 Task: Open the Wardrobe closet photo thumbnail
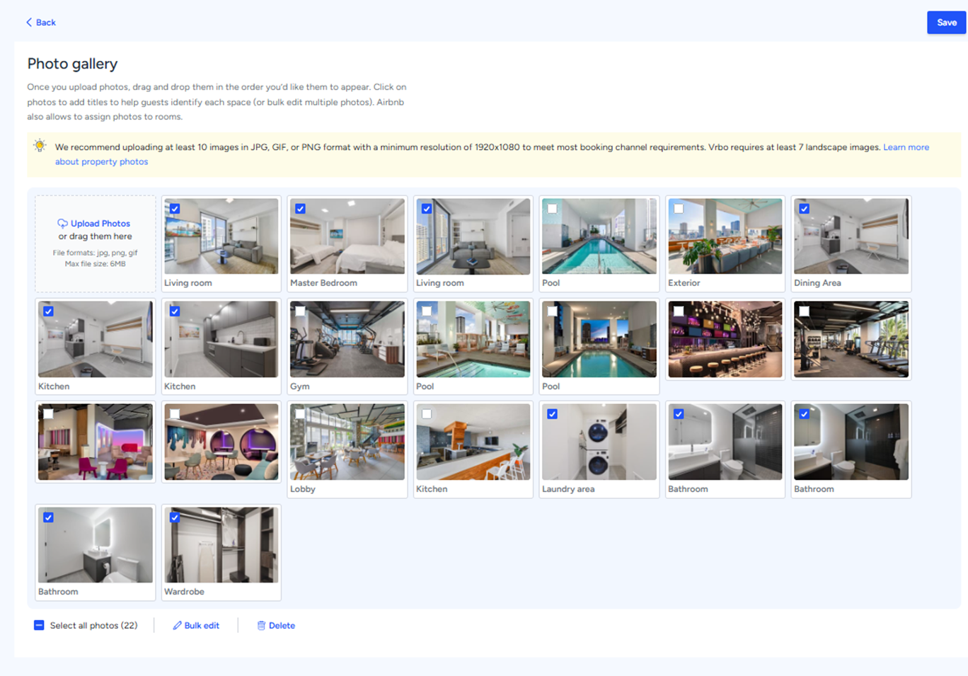click(x=221, y=545)
